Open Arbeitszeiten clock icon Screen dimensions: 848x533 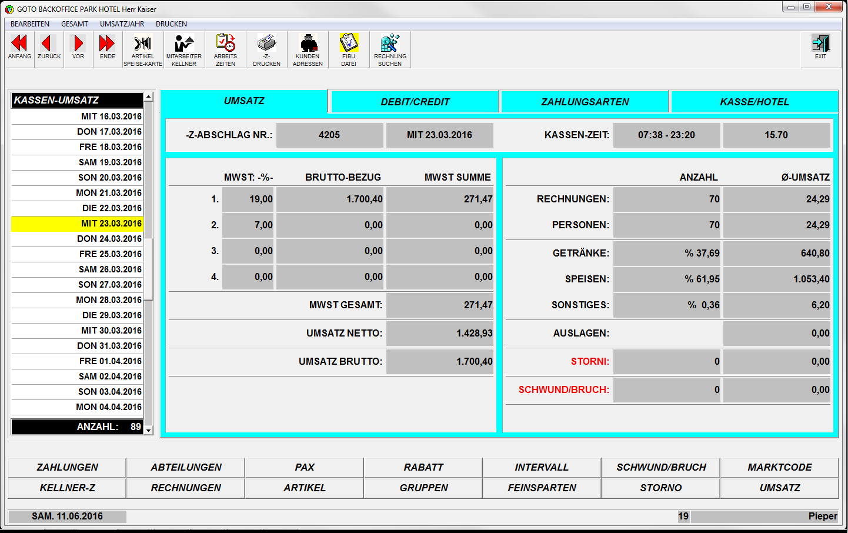[225, 49]
